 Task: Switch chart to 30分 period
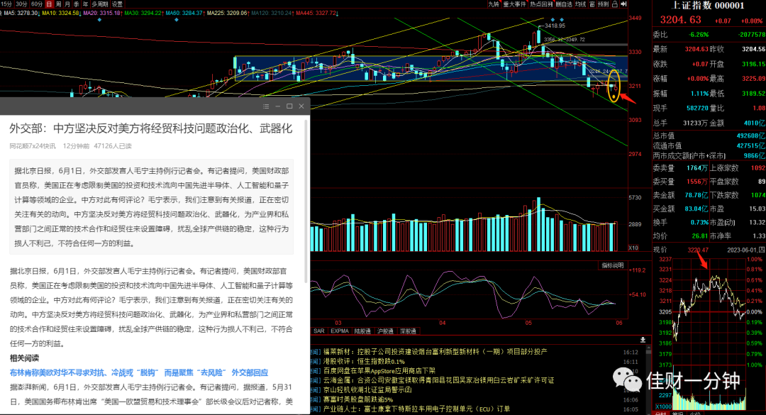(21, 4)
